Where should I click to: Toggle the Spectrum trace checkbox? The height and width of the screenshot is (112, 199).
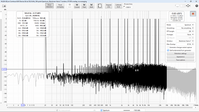point(102,110)
